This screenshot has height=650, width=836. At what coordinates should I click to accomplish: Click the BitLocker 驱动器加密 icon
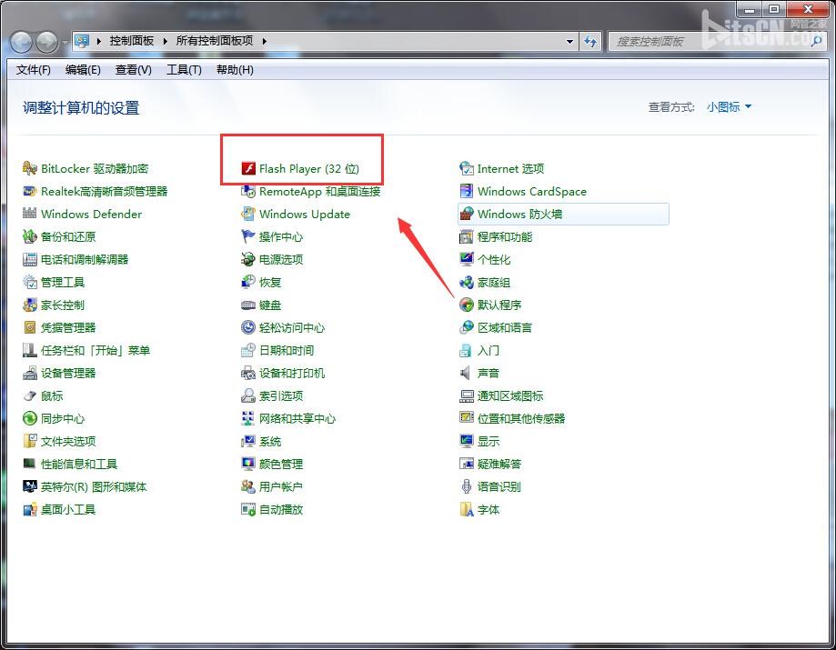pyautogui.click(x=30, y=168)
